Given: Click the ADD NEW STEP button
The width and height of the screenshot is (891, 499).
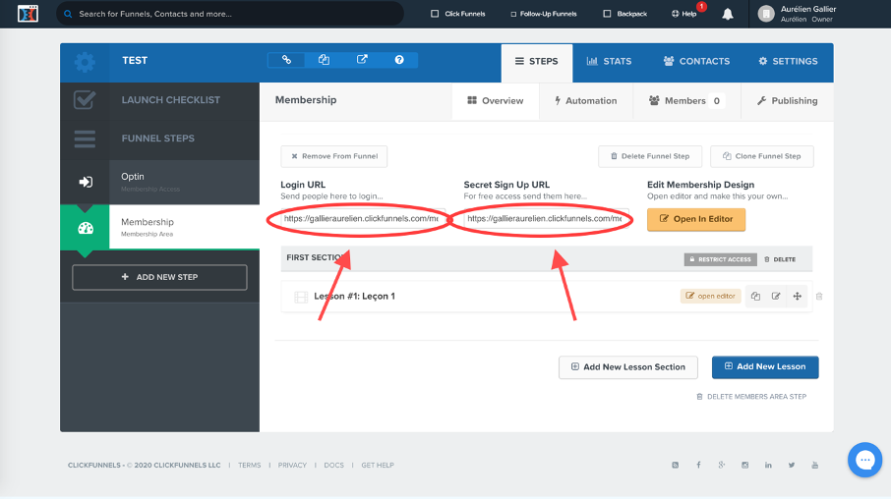Looking at the screenshot, I should [x=159, y=277].
